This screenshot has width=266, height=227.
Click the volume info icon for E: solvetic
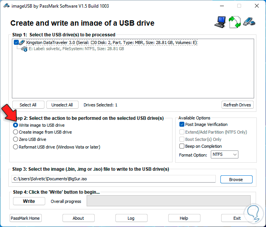24,49
